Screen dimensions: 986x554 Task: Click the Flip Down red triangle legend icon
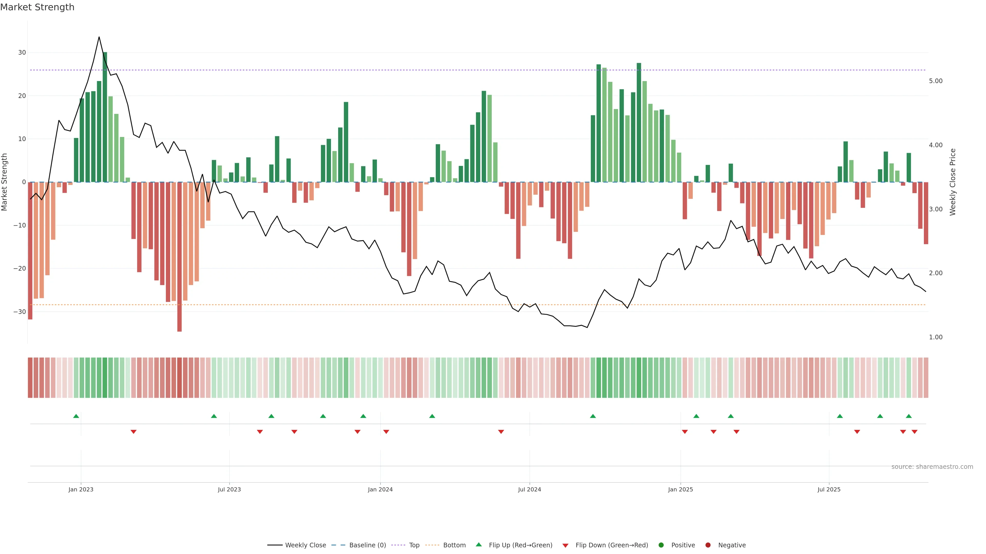click(565, 546)
